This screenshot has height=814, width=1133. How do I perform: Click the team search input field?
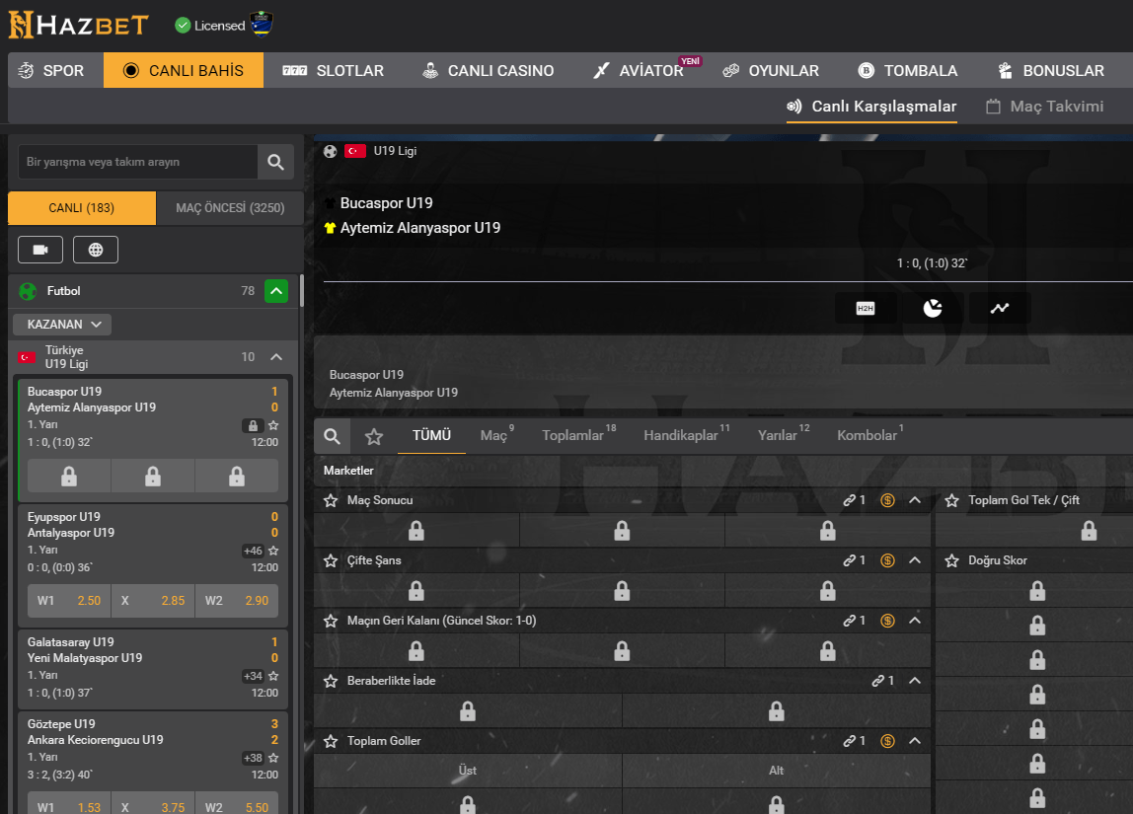[x=138, y=162]
